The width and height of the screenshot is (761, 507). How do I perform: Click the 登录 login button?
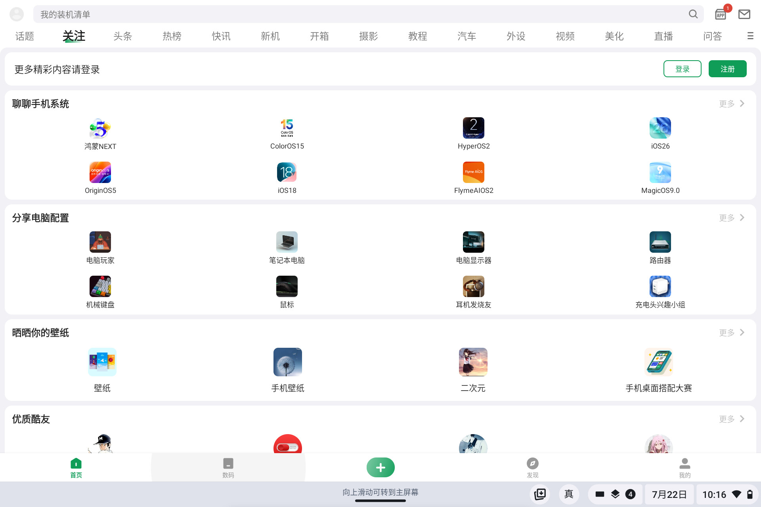pos(683,69)
